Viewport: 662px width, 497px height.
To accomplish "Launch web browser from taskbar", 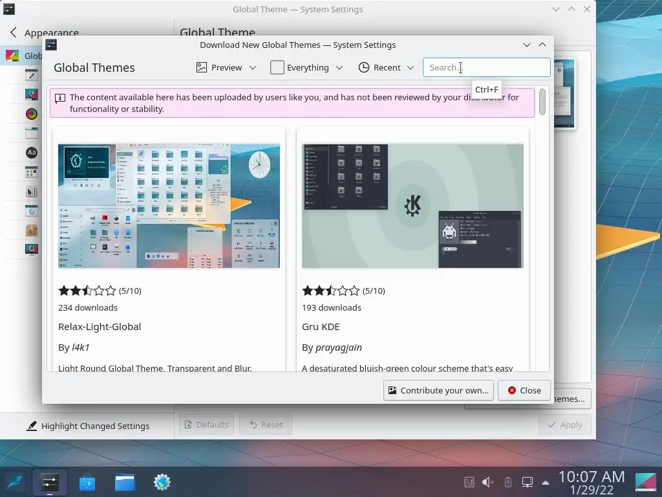I will pos(162,482).
